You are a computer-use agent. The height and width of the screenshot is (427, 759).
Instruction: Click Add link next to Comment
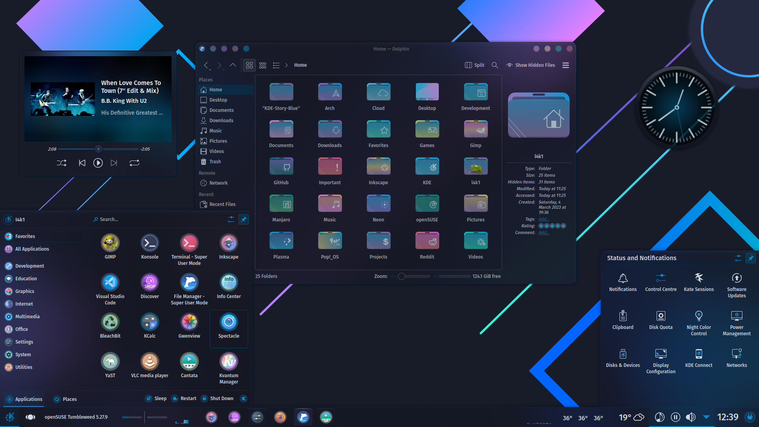click(x=544, y=232)
